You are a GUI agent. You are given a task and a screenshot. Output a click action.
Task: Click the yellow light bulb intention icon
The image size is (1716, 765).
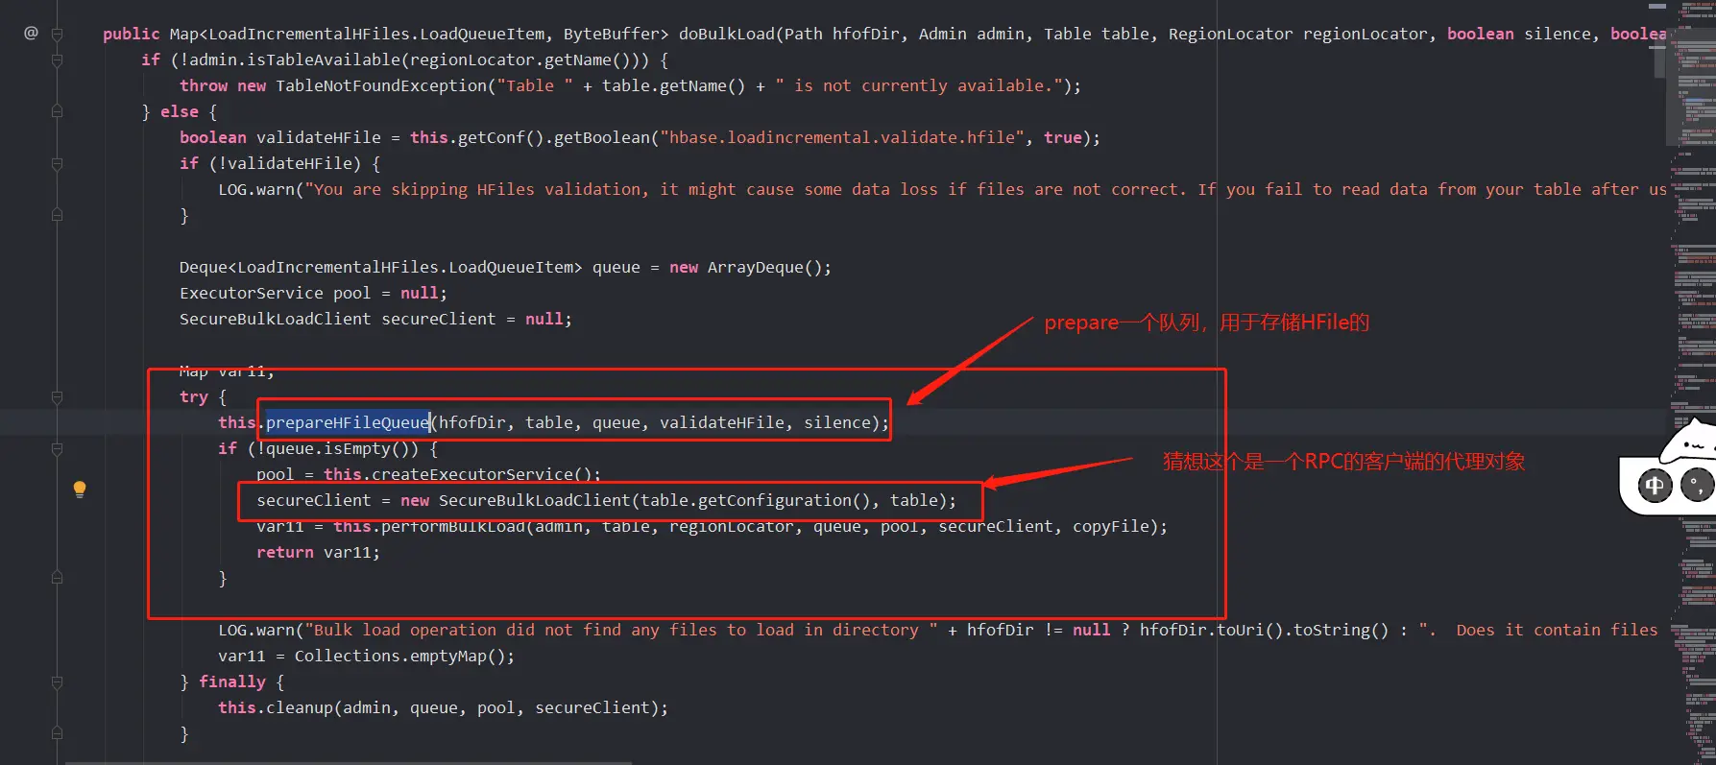[80, 490]
